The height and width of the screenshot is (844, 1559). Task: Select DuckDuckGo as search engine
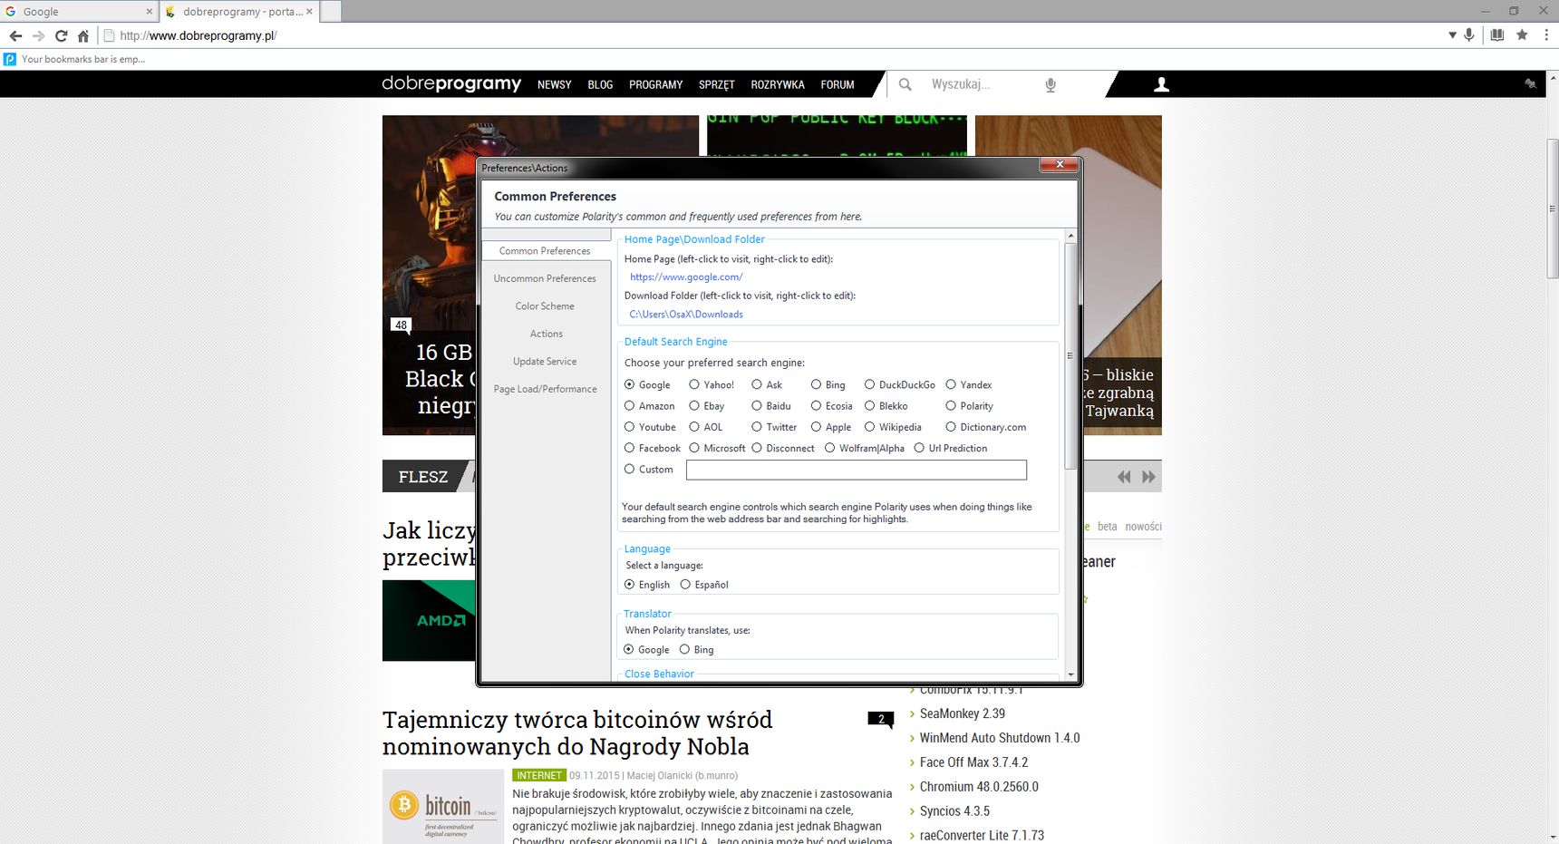click(x=899, y=384)
